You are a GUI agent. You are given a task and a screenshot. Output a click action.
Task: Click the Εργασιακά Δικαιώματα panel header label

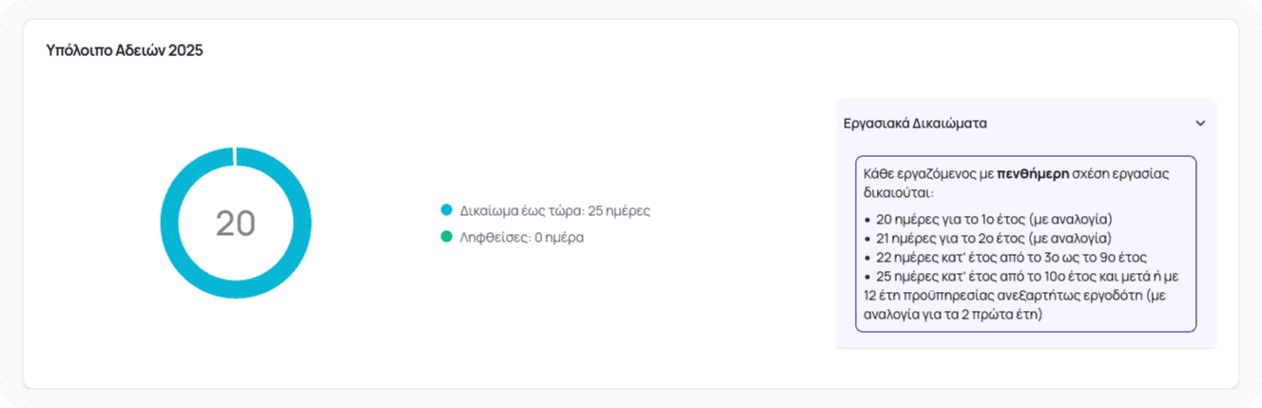coord(915,124)
